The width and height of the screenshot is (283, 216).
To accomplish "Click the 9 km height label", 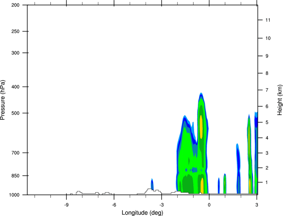I will 267,56.
